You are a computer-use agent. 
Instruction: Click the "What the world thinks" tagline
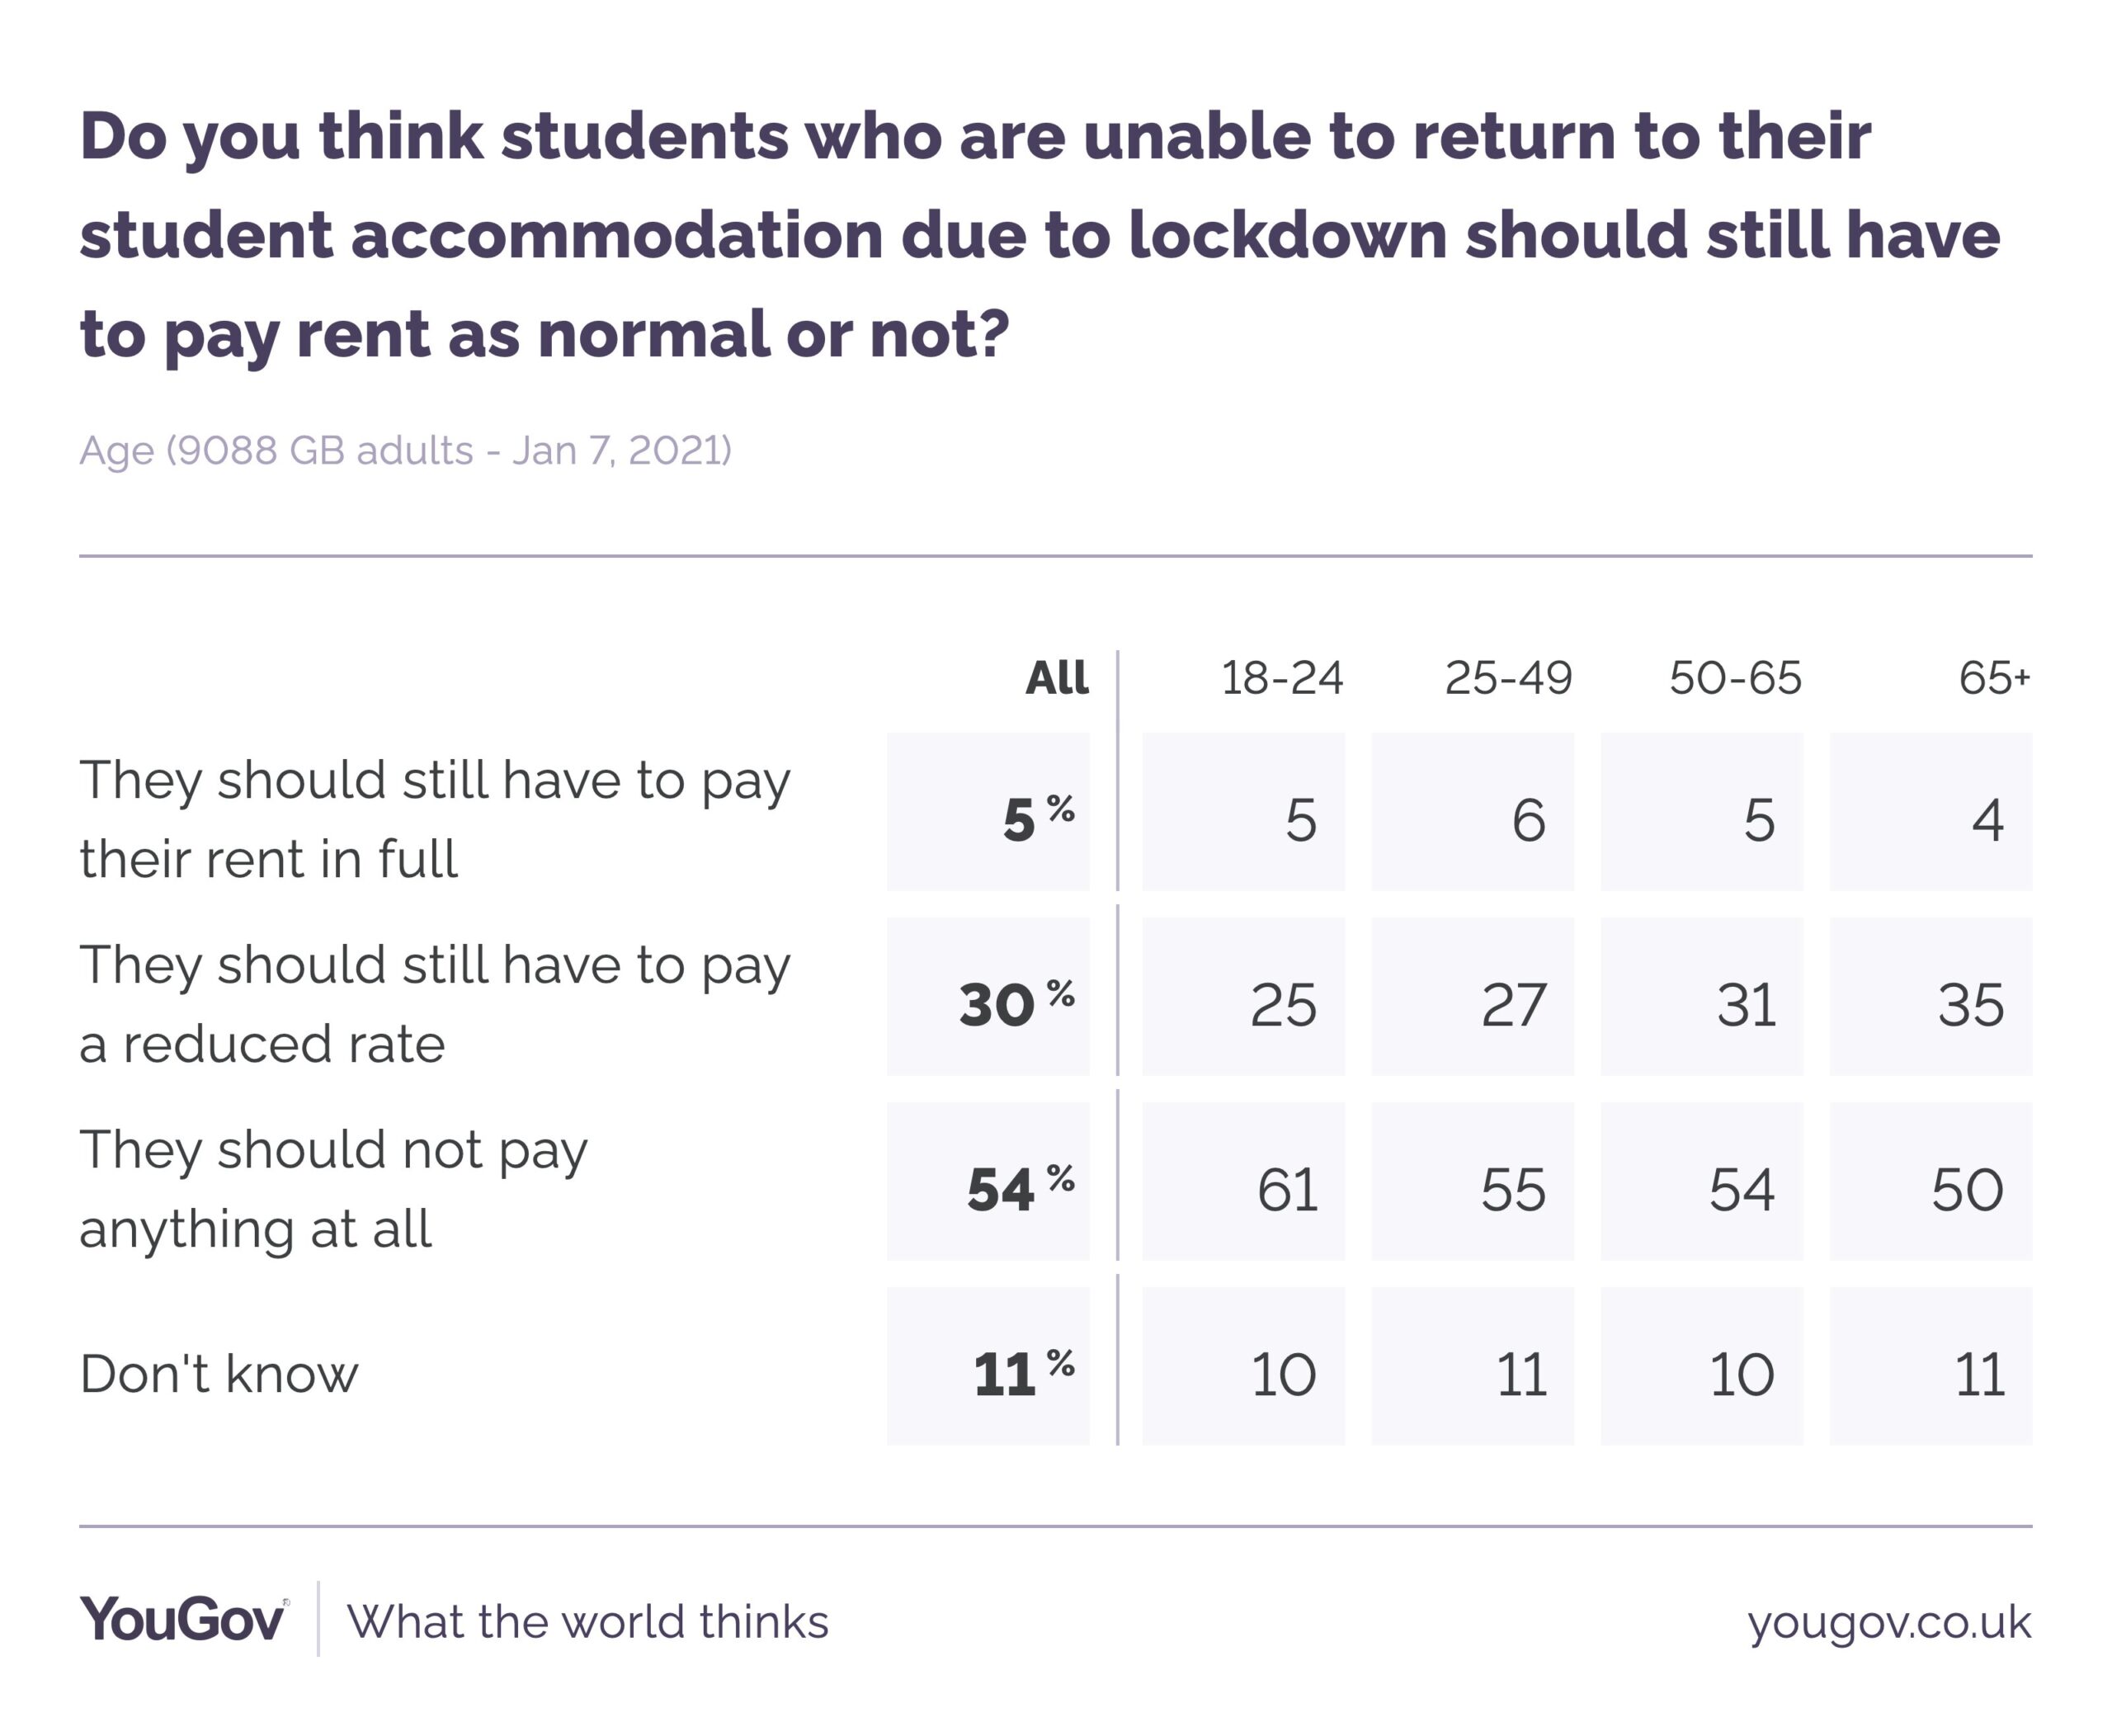(x=587, y=1621)
